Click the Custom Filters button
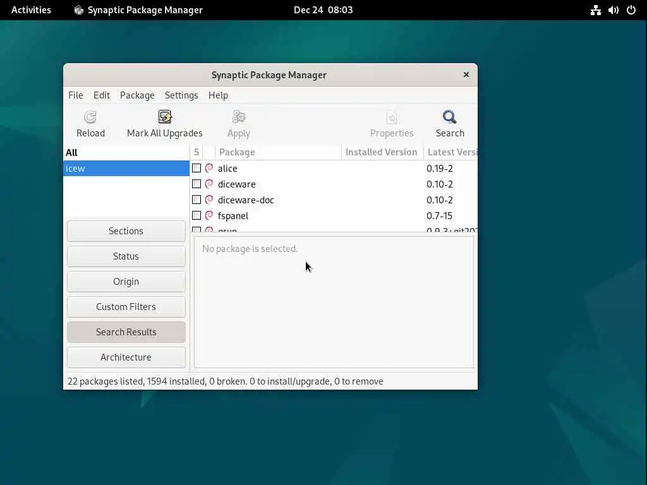This screenshot has height=485, width=647. pyautogui.click(x=126, y=306)
